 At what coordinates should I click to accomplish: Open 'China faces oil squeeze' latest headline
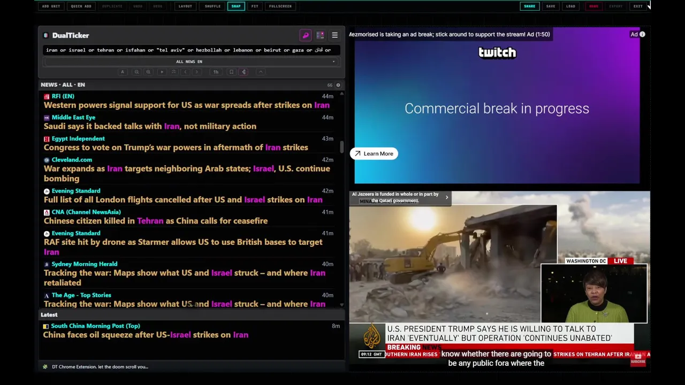146,335
